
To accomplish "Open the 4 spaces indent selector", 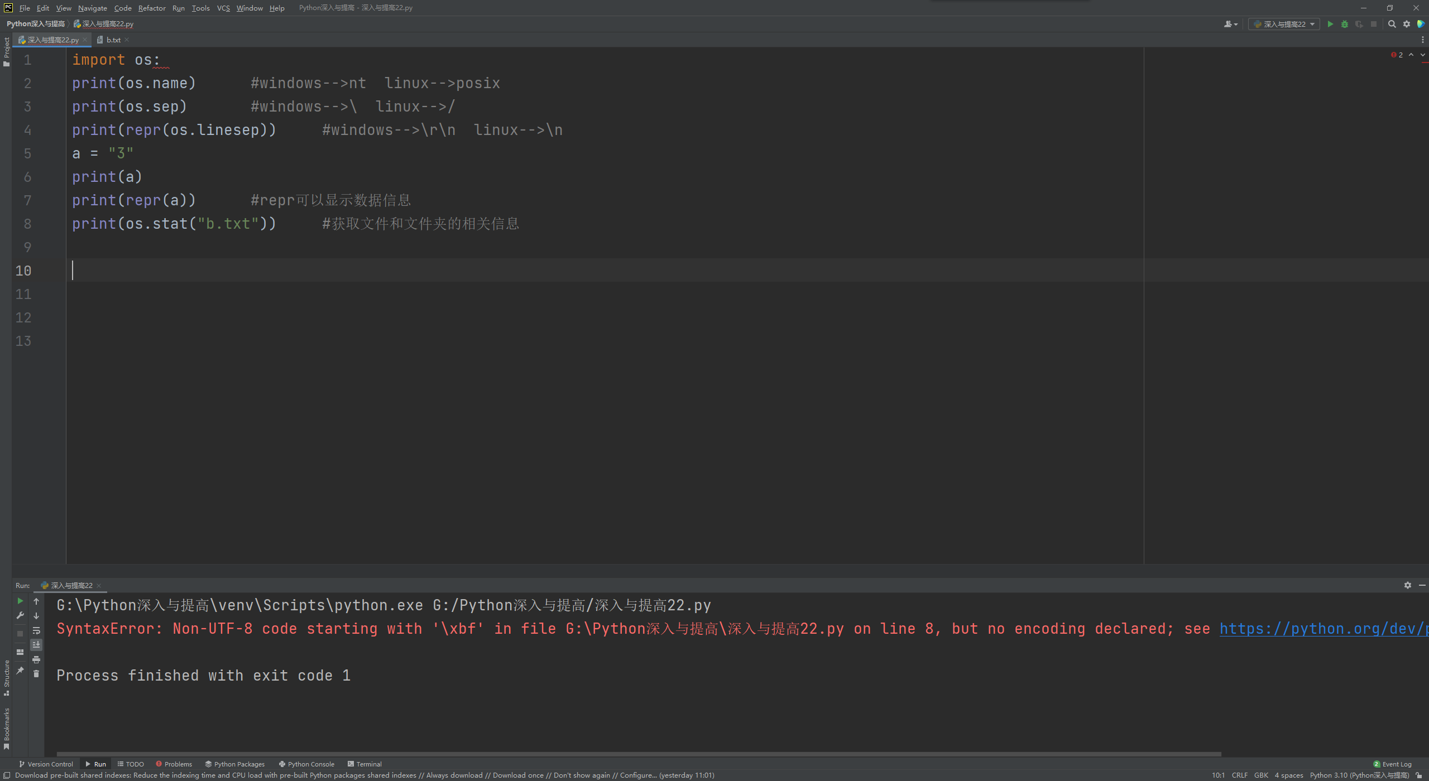I will (x=1289, y=775).
